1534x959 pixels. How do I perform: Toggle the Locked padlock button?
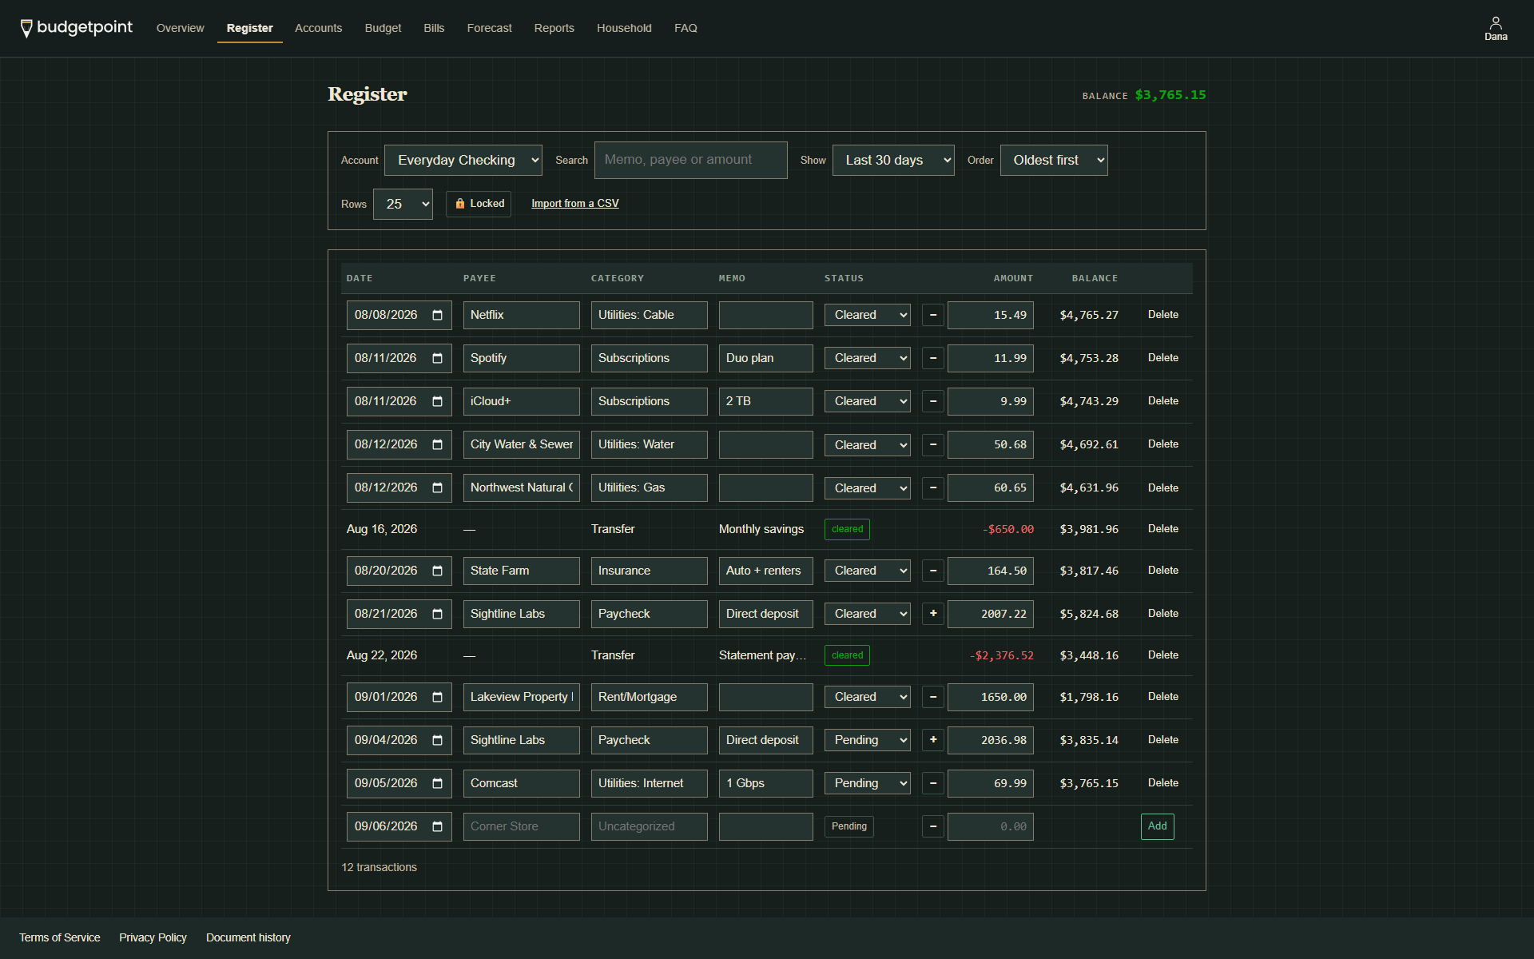[479, 204]
